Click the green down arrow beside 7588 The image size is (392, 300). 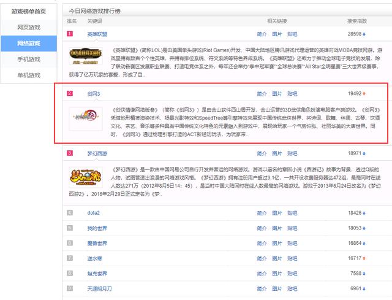pyautogui.click(x=365, y=274)
